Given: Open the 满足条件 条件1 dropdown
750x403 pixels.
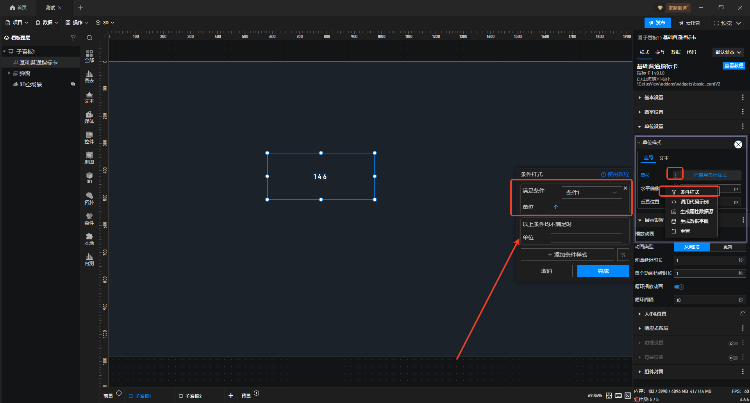Looking at the screenshot, I should pyautogui.click(x=591, y=193).
